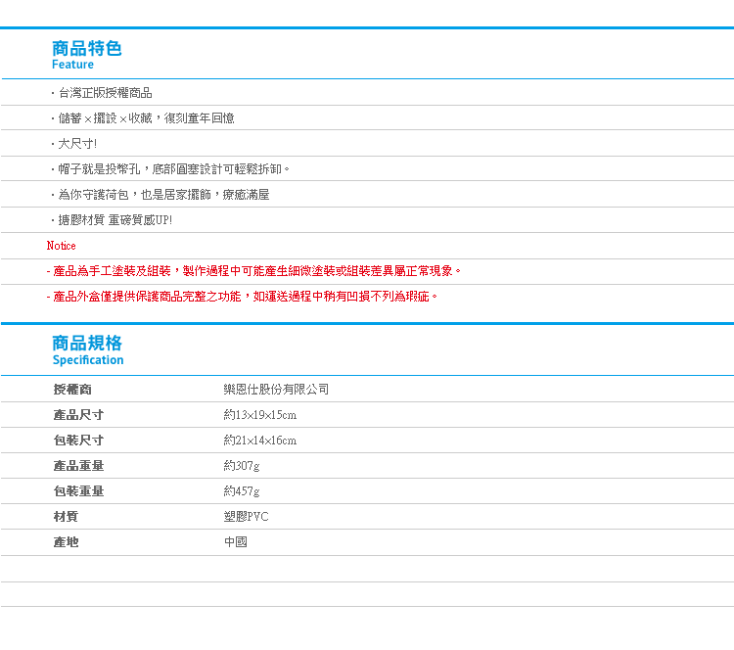Click the 為你守護荷包 feature line
734x650 pixels.
(159, 195)
